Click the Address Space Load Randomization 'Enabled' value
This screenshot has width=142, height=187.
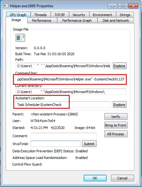tap(81, 158)
